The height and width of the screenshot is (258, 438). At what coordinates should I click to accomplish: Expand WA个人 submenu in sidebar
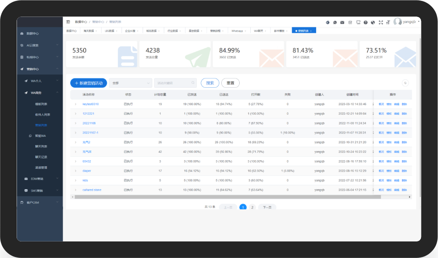point(40,81)
